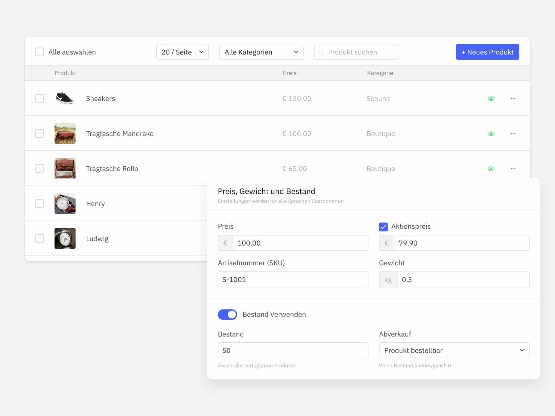Click the Artikelnummer (SKU) input field
The width and height of the screenshot is (555, 416).
pos(293,279)
